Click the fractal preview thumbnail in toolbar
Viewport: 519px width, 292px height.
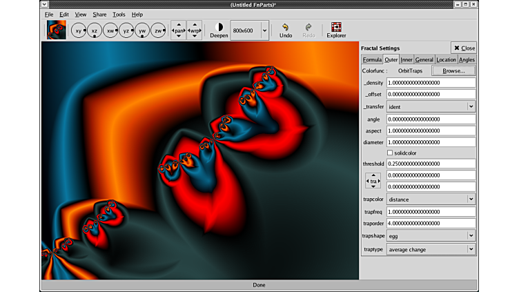pos(57,30)
